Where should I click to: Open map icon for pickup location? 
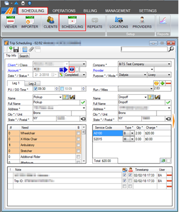click(66, 97)
